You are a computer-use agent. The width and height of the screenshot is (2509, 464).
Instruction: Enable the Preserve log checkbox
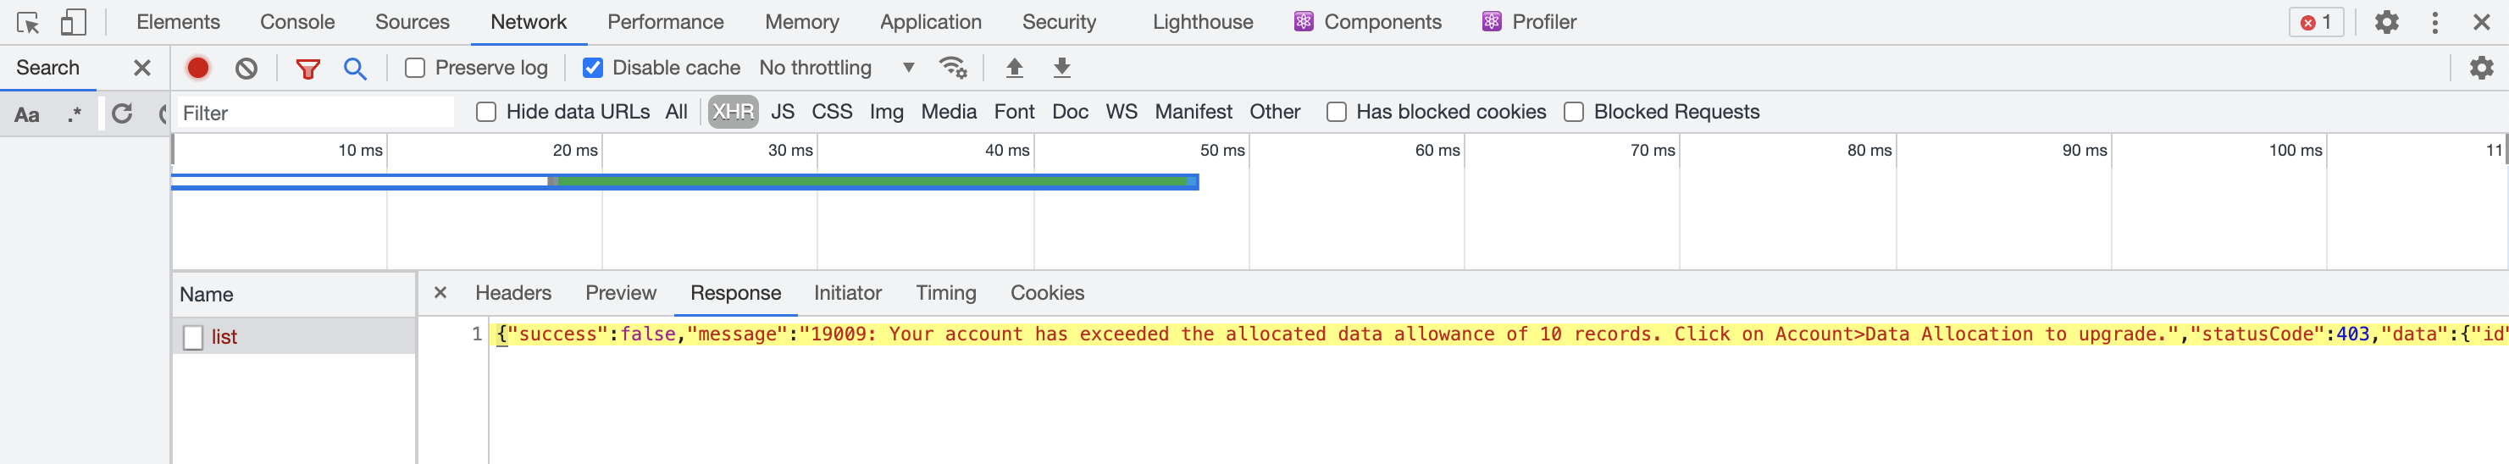pos(415,68)
